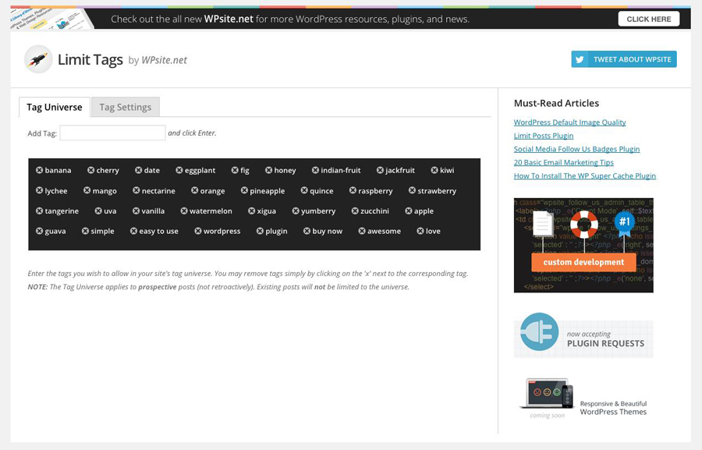Remove the cherry tag via its x icon

pos(91,170)
